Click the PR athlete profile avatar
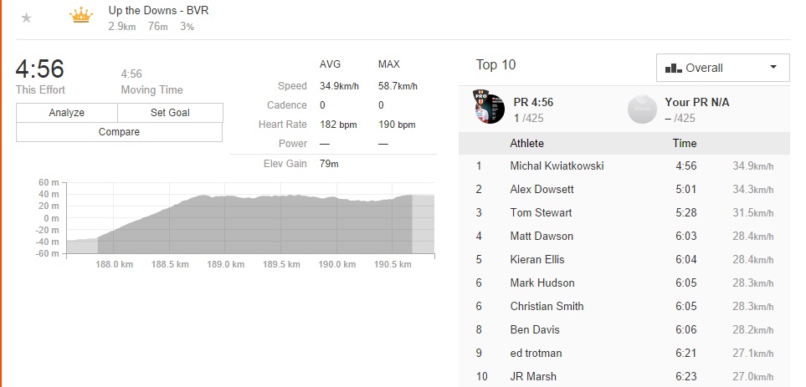The image size is (806, 387). (488, 107)
